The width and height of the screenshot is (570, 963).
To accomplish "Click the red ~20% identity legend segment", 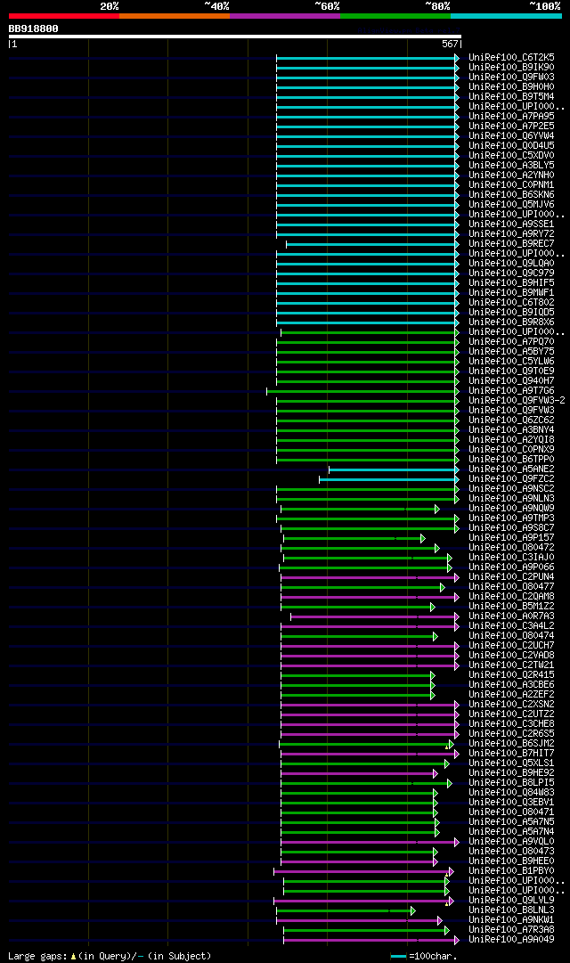I will (64, 16).
